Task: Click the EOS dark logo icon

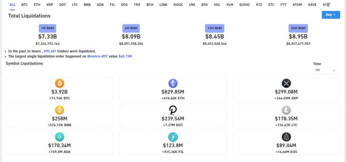Action: [287, 137]
